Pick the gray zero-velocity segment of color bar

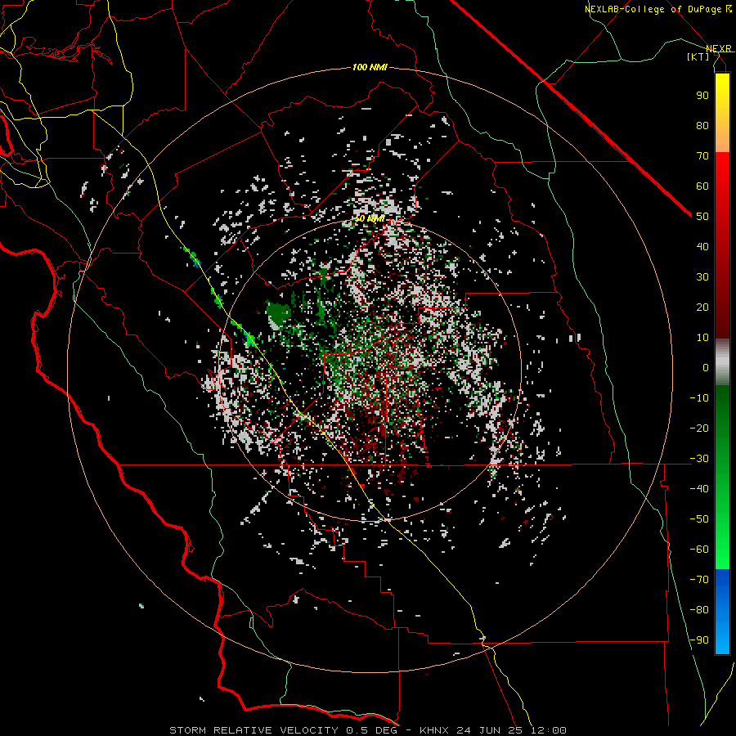click(x=722, y=362)
